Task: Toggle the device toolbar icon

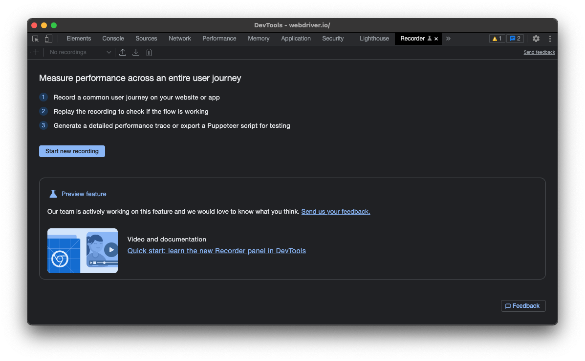Action: (48, 39)
